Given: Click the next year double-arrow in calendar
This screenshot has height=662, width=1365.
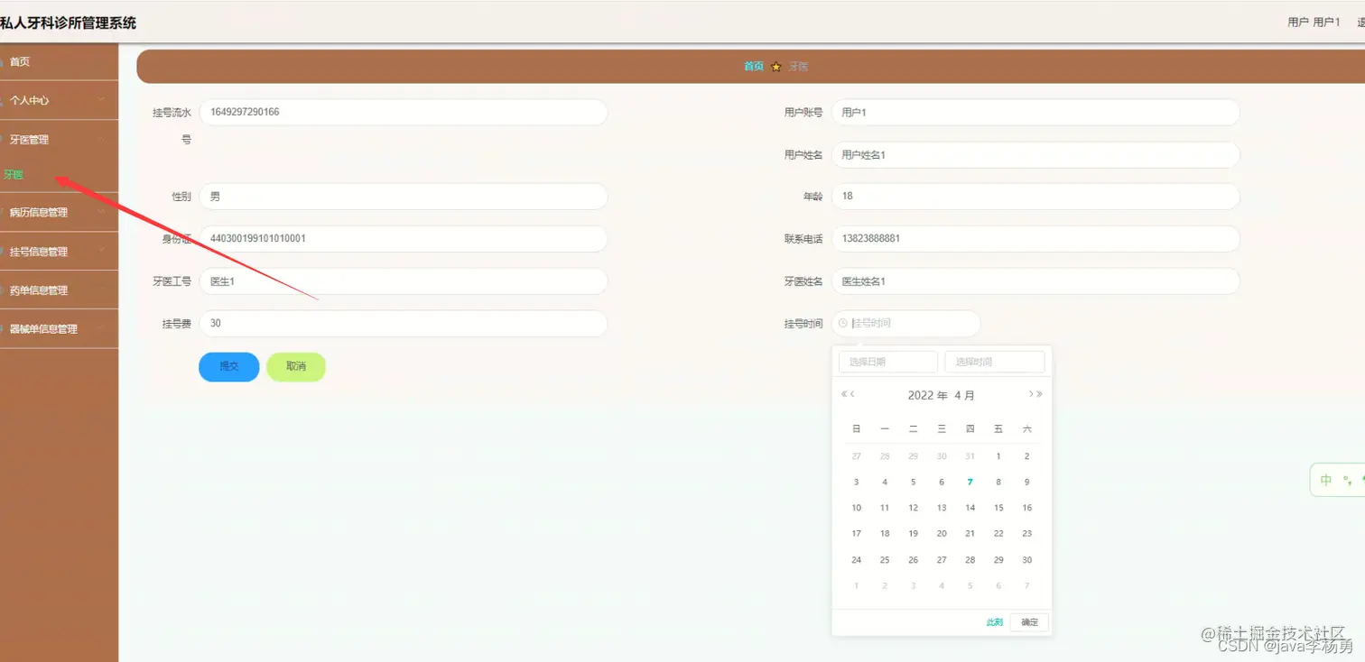Looking at the screenshot, I should click(x=1039, y=394).
